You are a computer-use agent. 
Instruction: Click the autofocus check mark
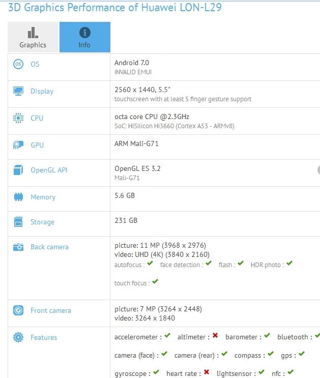[150, 263]
